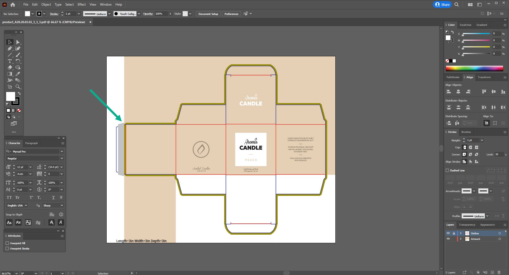The width and height of the screenshot is (509, 275).
Task: Open Document Setup
Action: tap(208, 14)
